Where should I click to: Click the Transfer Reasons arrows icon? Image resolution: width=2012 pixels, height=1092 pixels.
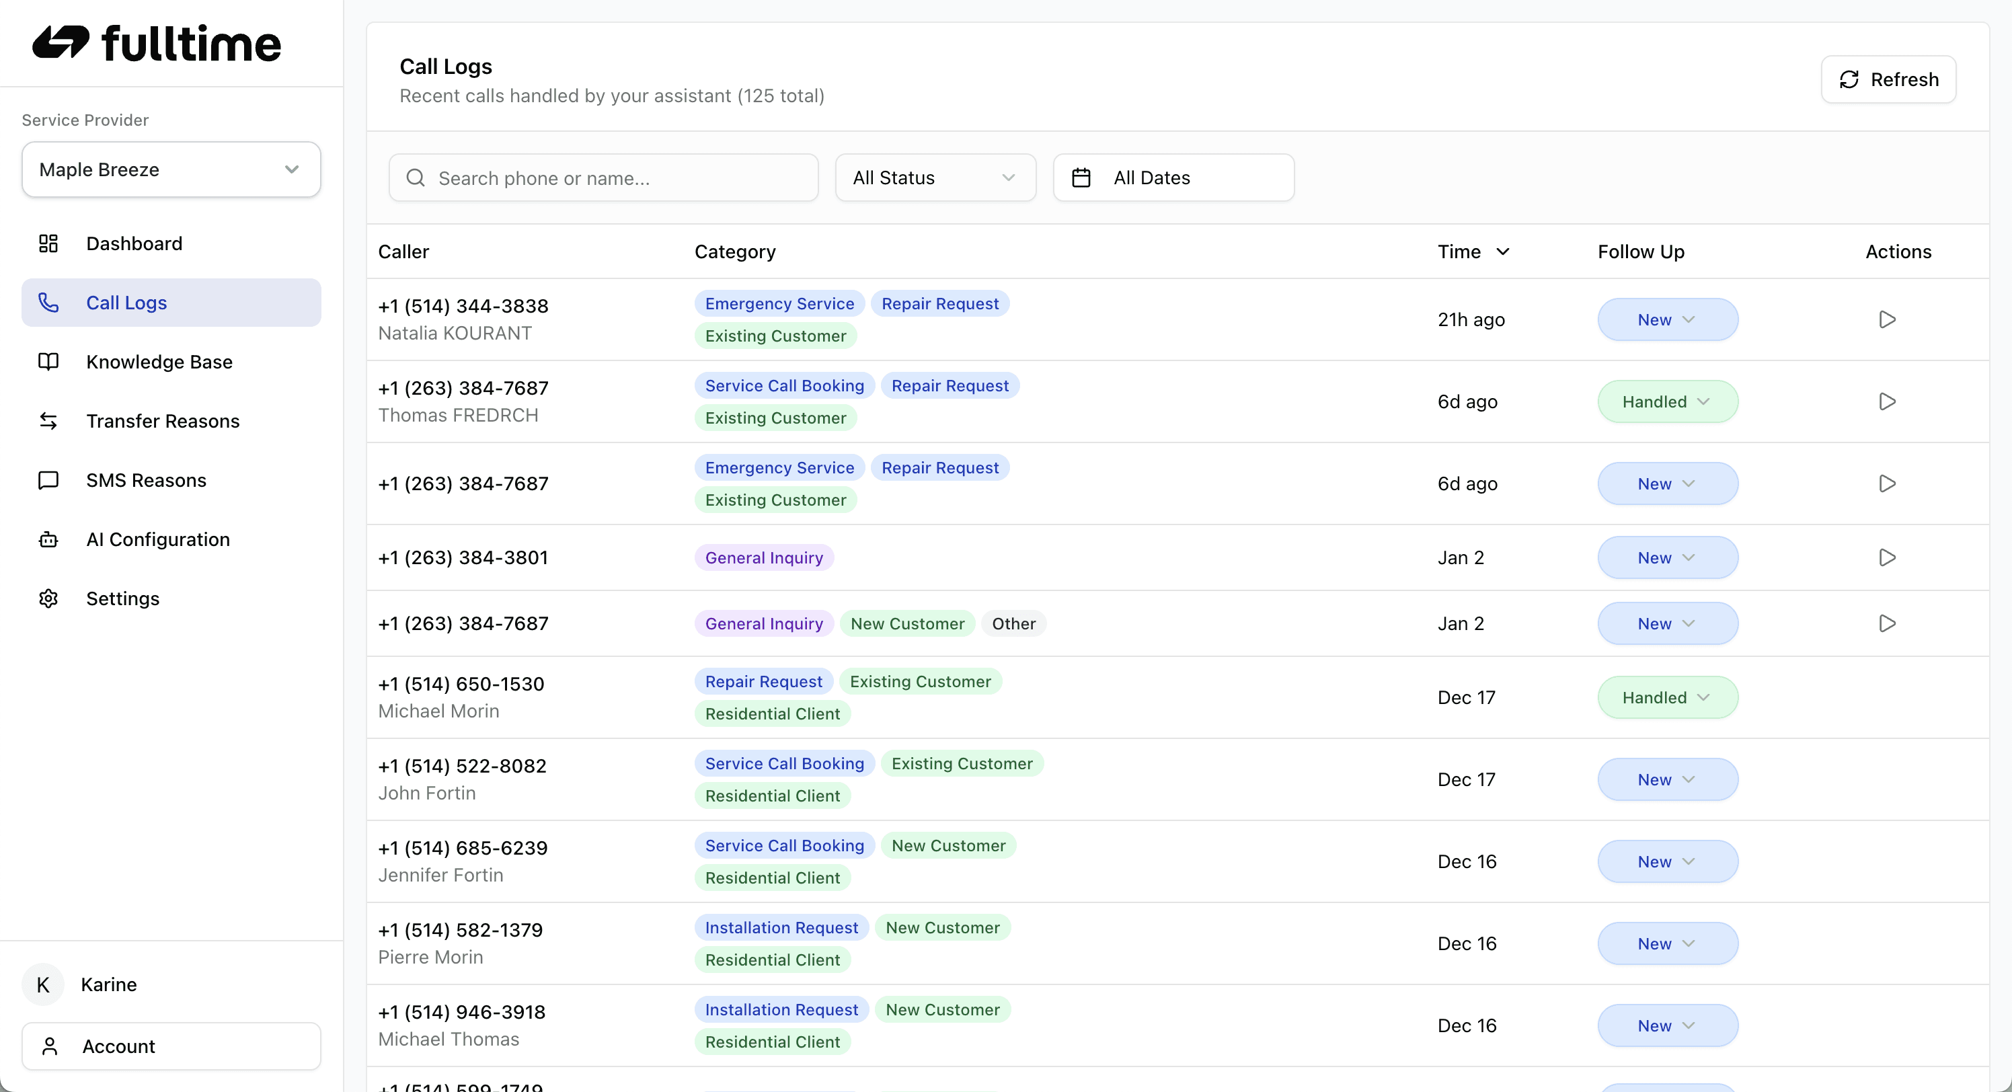pyautogui.click(x=48, y=421)
